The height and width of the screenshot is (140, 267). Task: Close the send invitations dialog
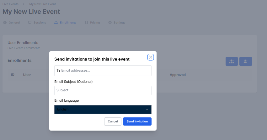(x=151, y=57)
